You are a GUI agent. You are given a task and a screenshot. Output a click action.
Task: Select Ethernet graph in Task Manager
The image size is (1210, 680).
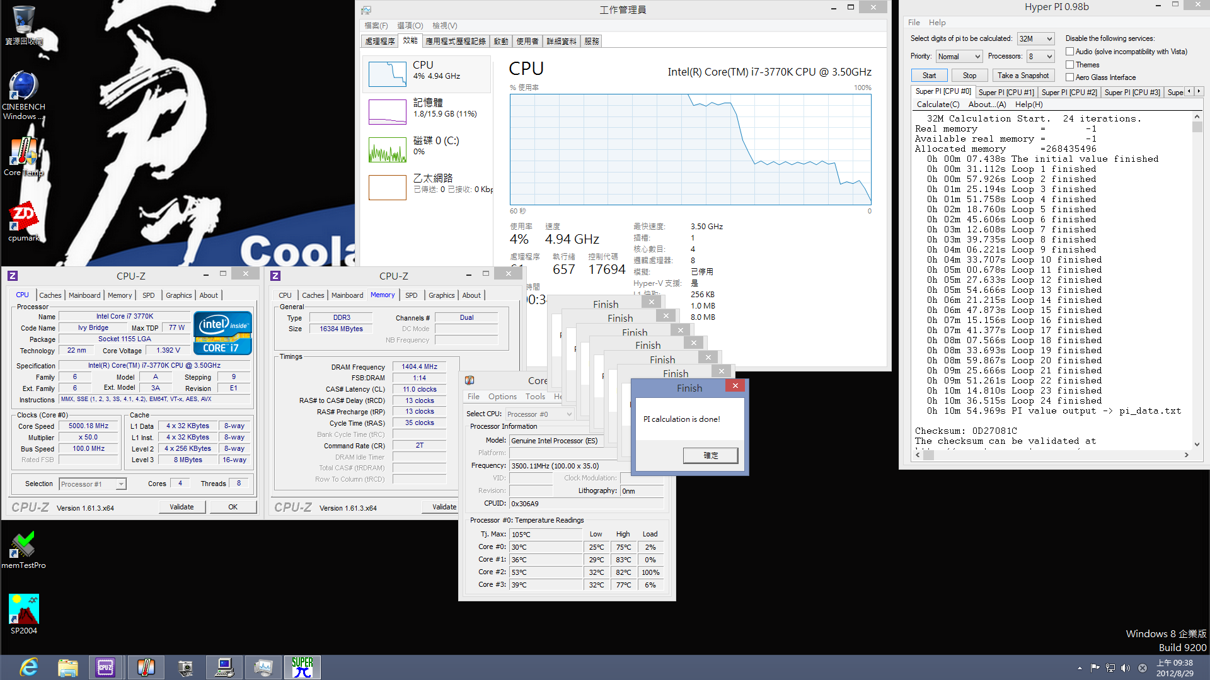coord(387,187)
